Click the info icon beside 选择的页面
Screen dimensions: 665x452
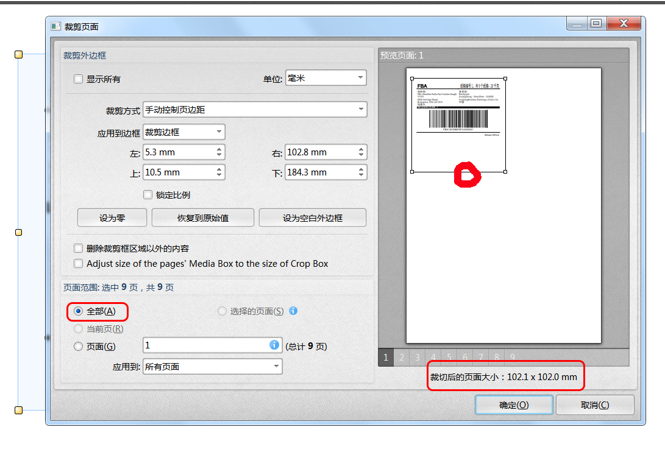[293, 311]
